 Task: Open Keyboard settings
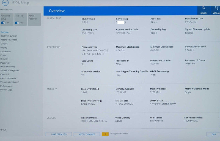point(4,74)
